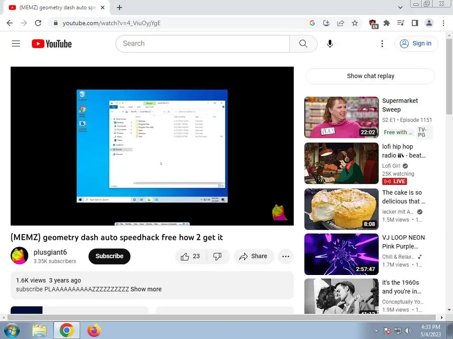This screenshot has width=453, height=339.
Task: Click the address bar URL
Action: (111, 23)
